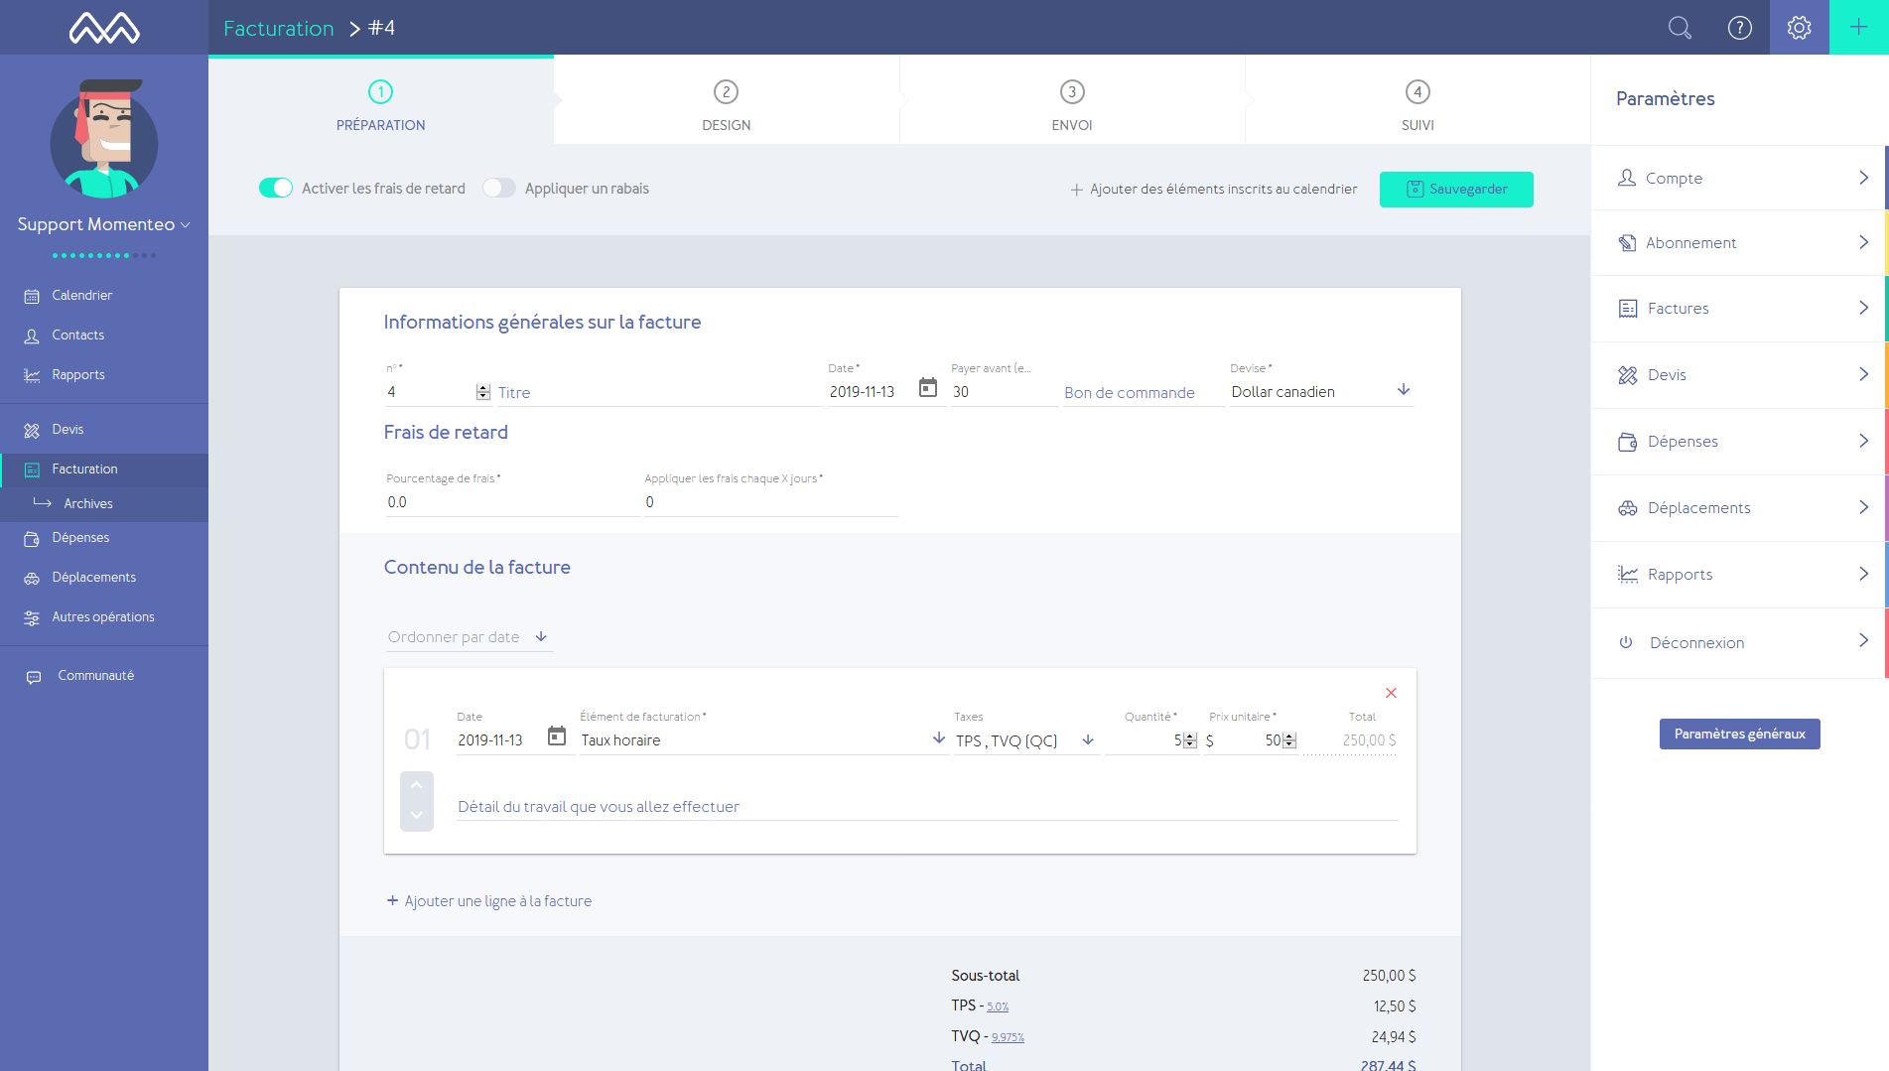This screenshot has height=1071, width=1889.
Task: Delete invoice line with red X
Action: (1391, 693)
